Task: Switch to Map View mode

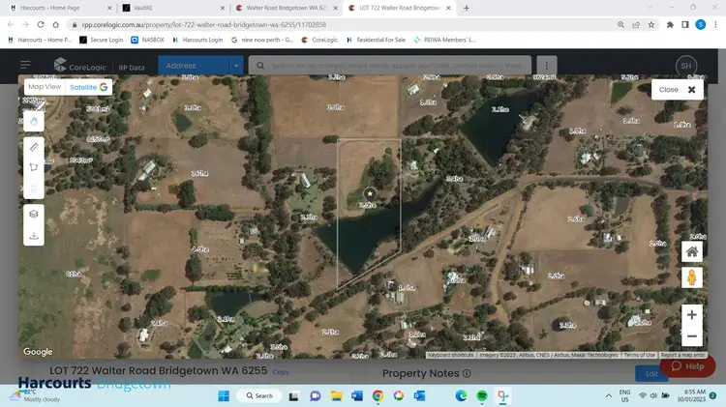Action: 45,86
